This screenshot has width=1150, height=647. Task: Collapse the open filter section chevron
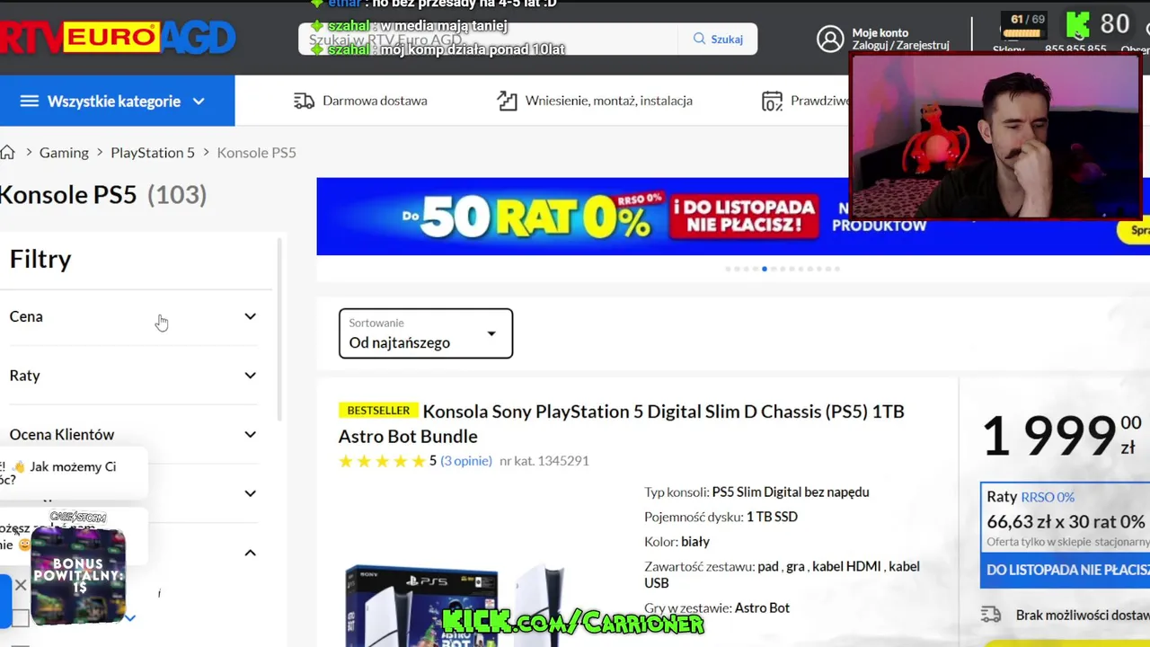pos(250,553)
